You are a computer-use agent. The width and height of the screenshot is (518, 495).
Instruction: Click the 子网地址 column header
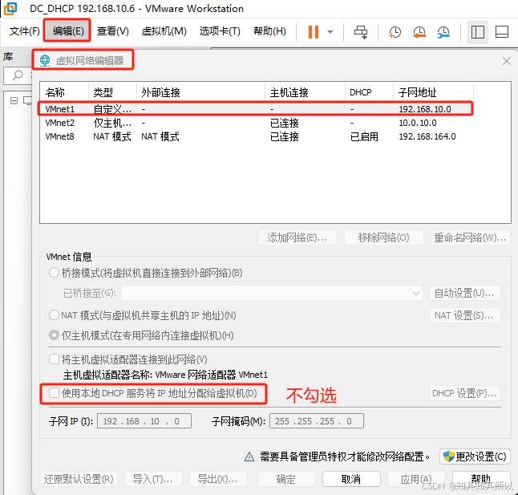[433, 92]
